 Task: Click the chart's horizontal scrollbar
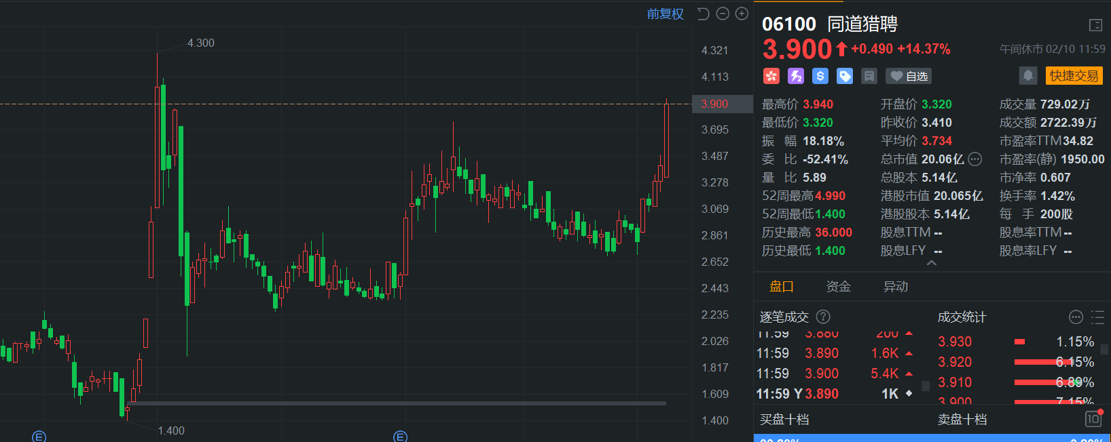(x=396, y=403)
